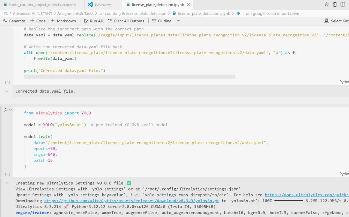Close the license_plate_detection.ipynb tab
Screen dimensions: 349x217
(x=188, y=5)
